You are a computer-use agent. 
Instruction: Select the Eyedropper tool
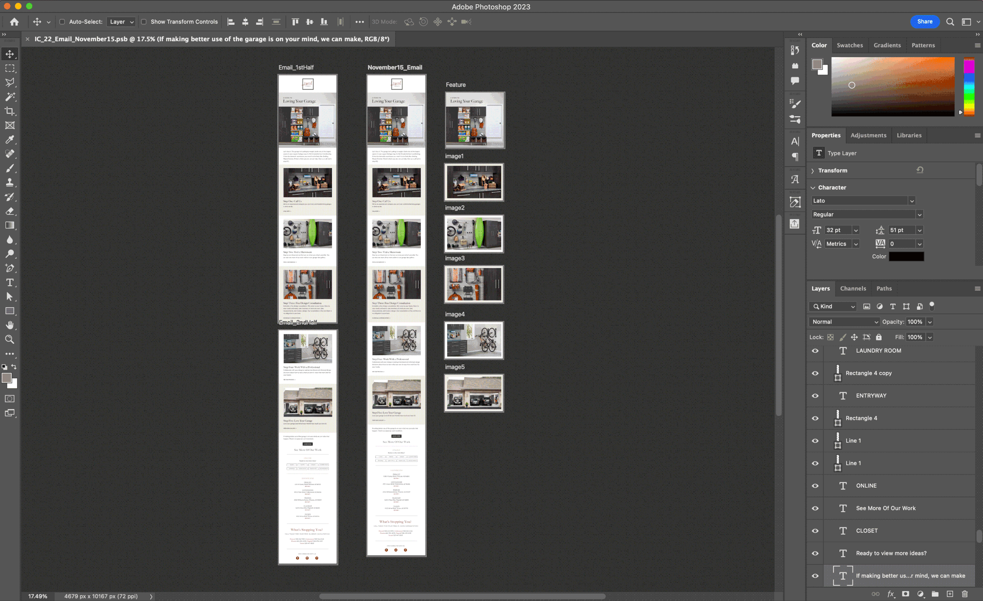tap(9, 139)
